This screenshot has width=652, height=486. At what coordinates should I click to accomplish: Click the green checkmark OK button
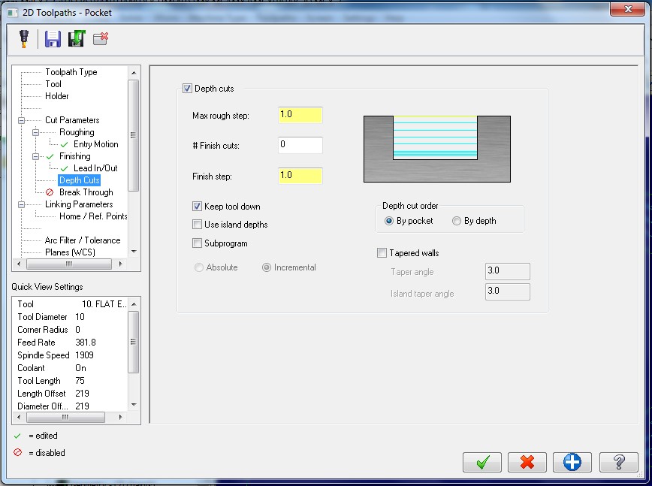pos(482,462)
